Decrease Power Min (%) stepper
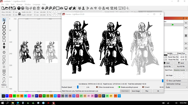Image resolution: width=188 pixels, height=105 pixels. point(186,60)
